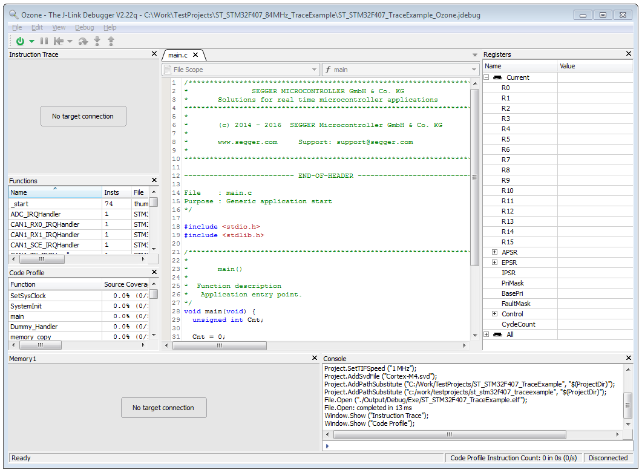Screen dimensions: 642x473
Task: Click the Ozone magnifier icon in title bar
Action: (13, 15)
